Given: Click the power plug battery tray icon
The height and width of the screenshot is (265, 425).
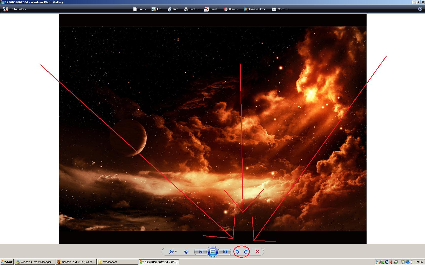Looking at the screenshot, I should pyautogui.click(x=403, y=262).
